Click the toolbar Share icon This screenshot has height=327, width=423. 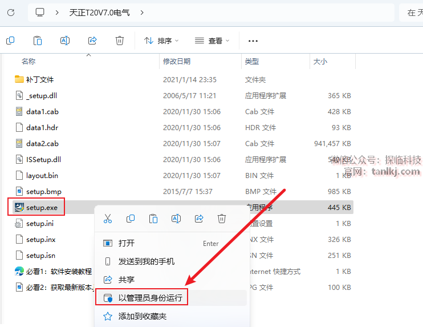pos(92,41)
